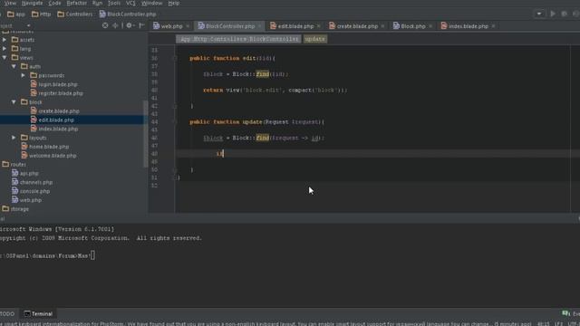Expand the layouts folder

14,138
